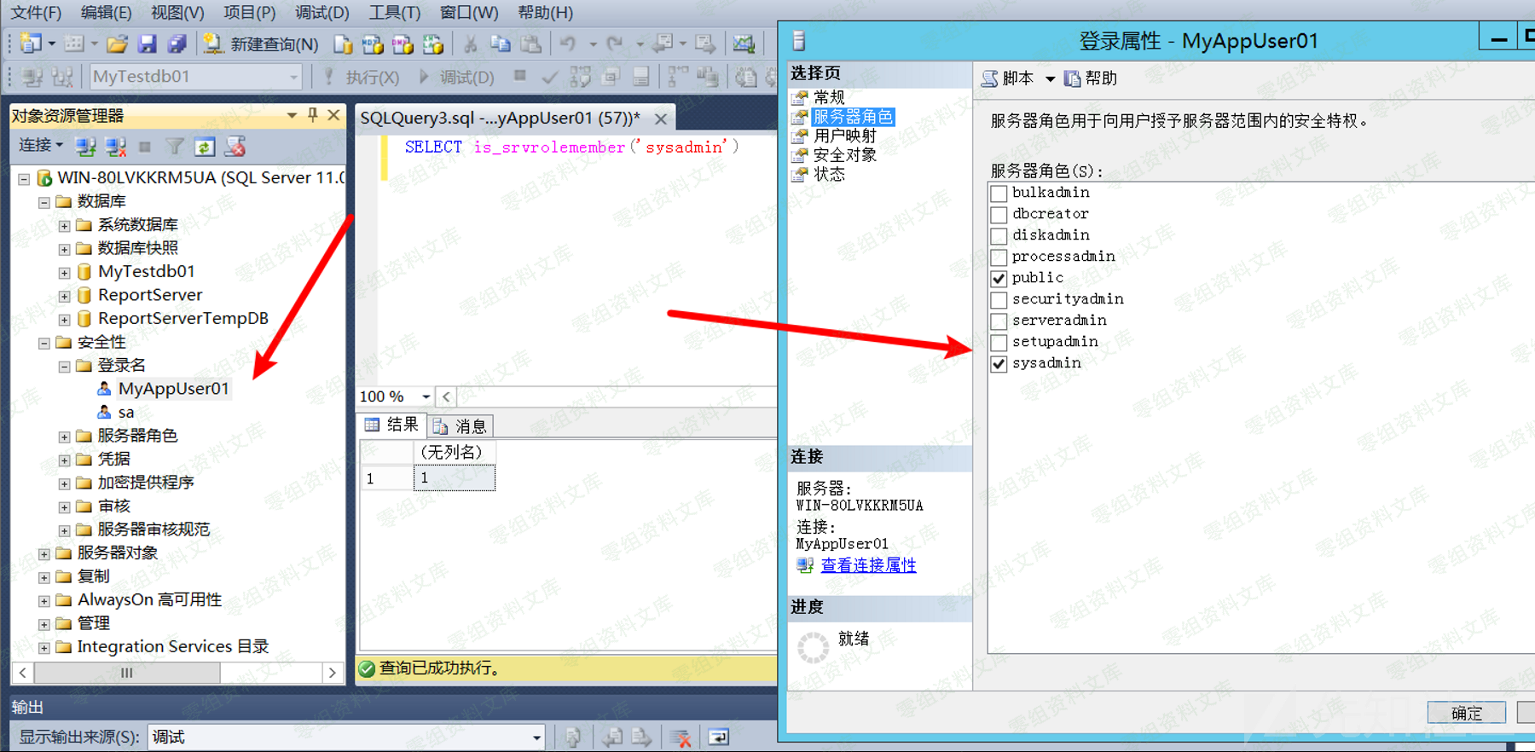Collapse the 安全性 security folder
Viewport: 1535px width, 752px height.
click(44, 343)
